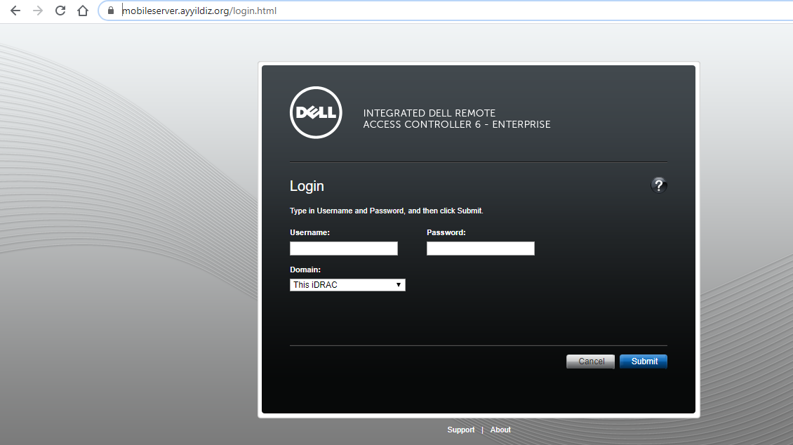This screenshot has height=445, width=793.
Task: Click the Password: label
Action: click(x=446, y=232)
